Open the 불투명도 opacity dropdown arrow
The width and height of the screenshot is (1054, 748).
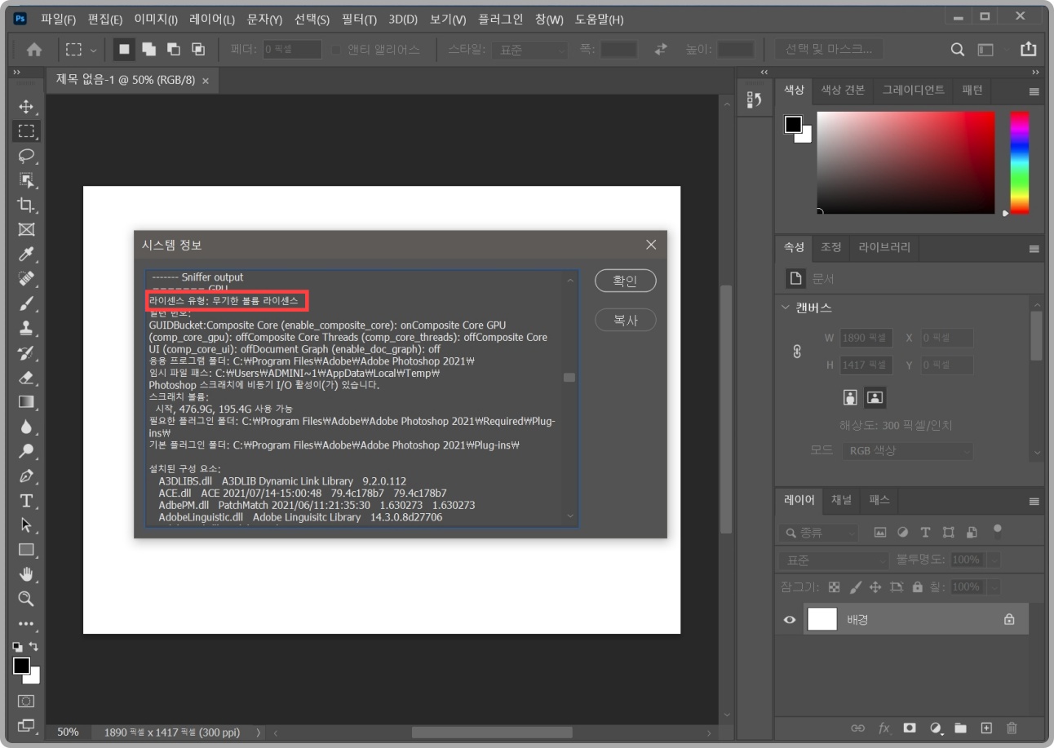994,560
